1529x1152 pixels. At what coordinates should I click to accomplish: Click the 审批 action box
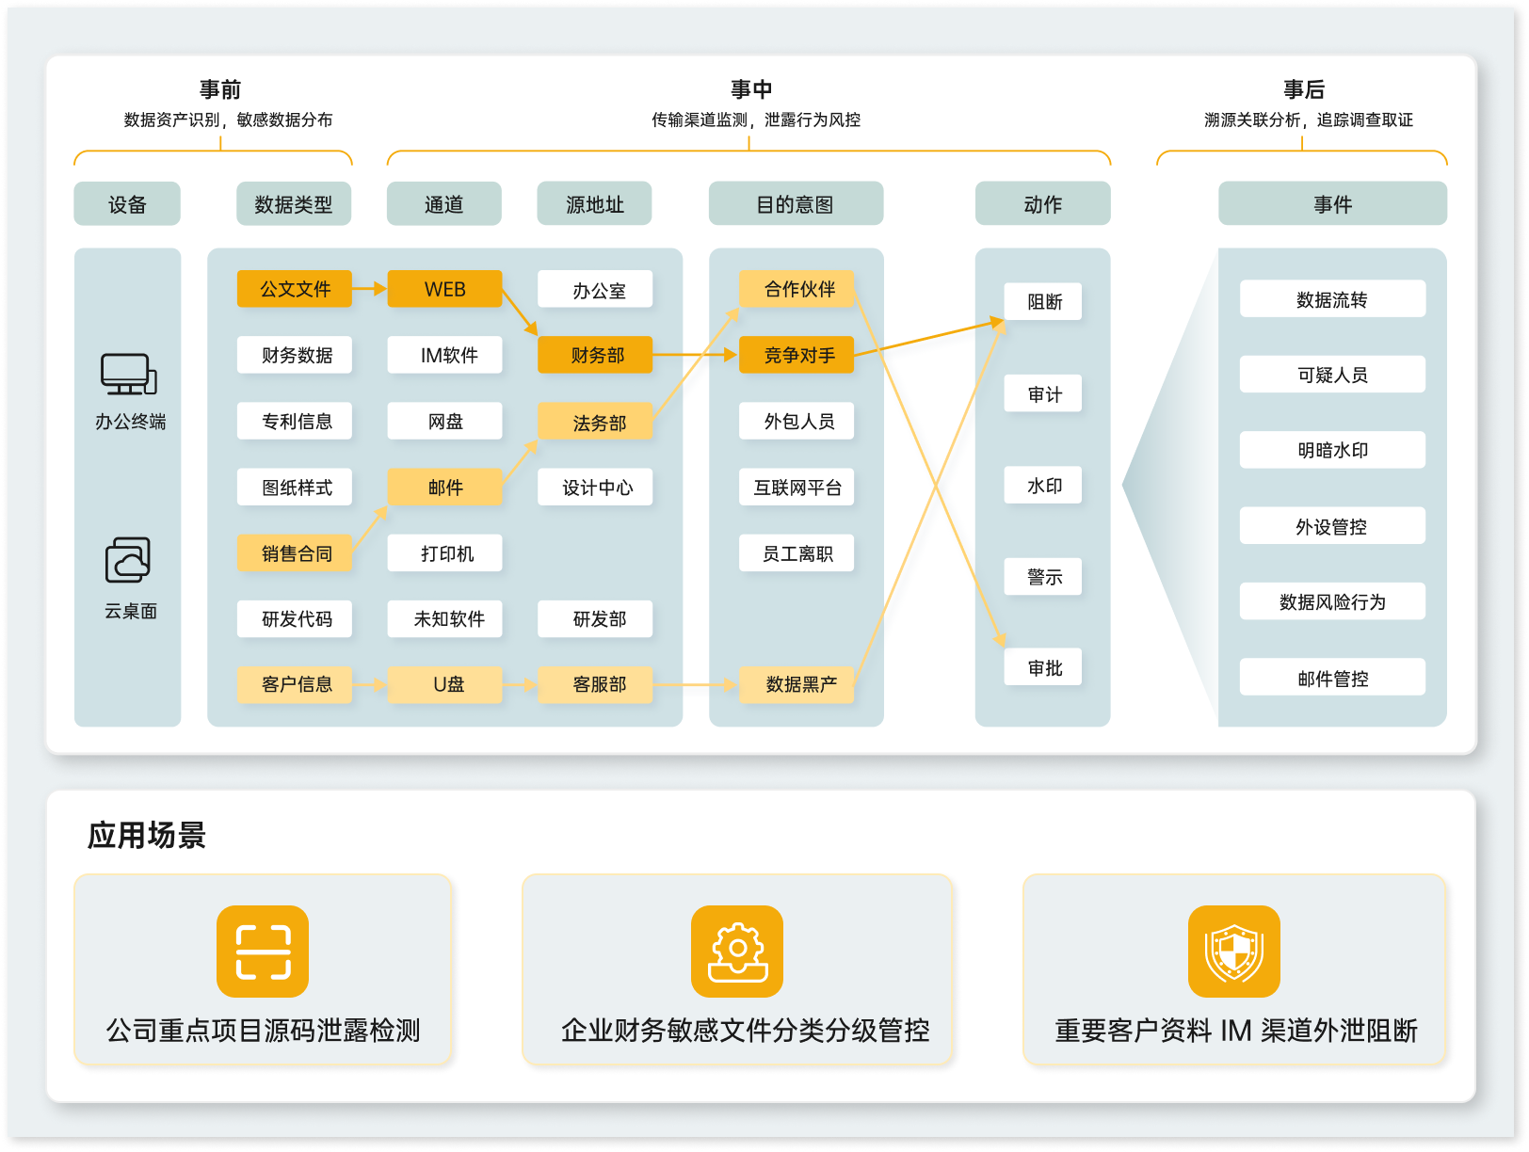1043,667
